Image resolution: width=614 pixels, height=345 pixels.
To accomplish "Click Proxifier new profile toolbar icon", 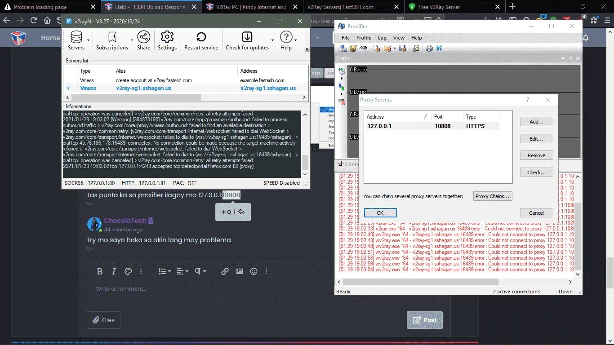I will point(377,49).
